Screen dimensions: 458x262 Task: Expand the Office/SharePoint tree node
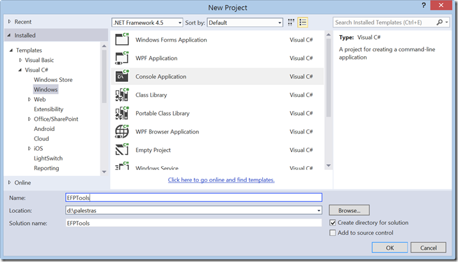[29, 119]
